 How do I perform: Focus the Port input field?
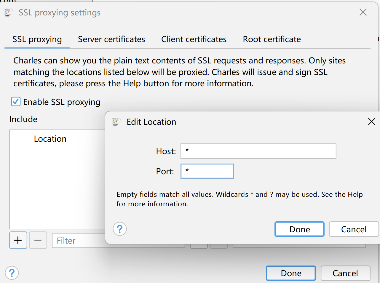pyautogui.click(x=207, y=171)
